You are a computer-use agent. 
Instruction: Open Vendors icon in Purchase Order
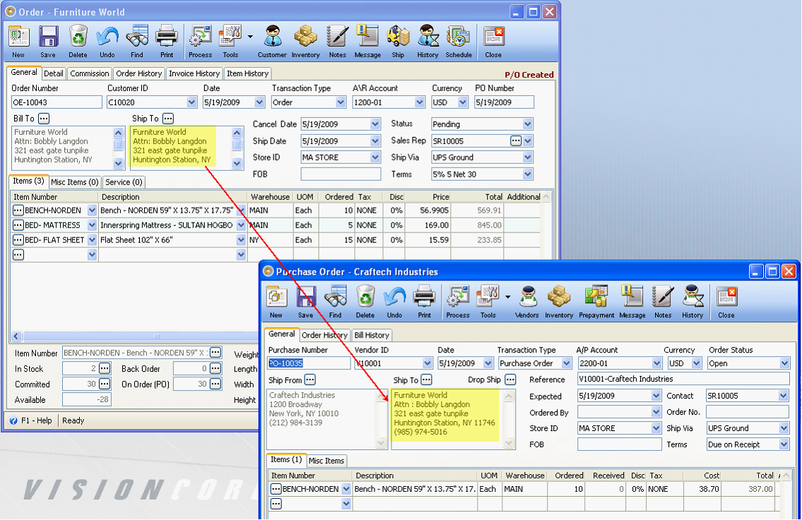point(527,302)
